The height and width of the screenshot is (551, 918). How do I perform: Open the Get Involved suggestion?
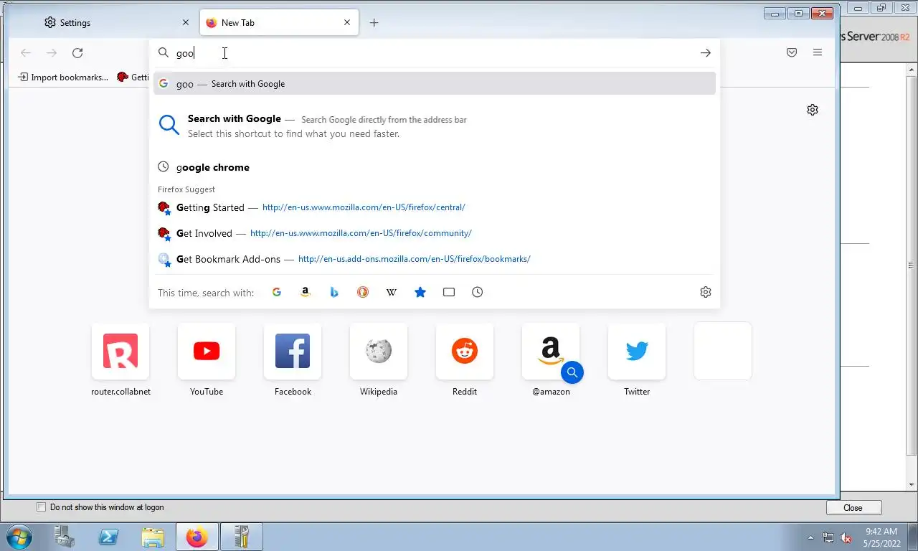[x=435, y=233]
